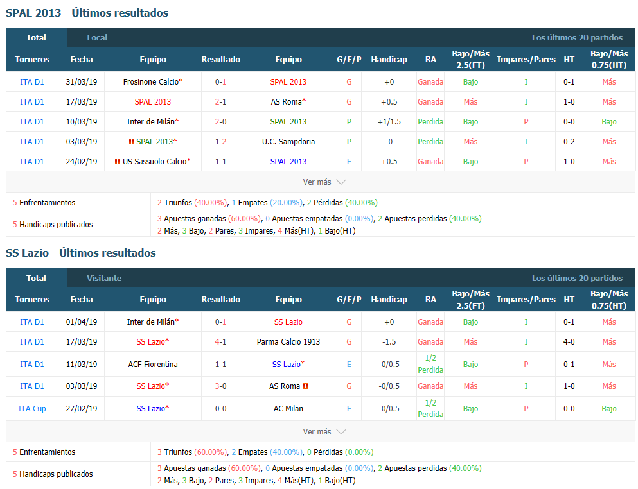The height and width of the screenshot is (489, 638).
Task: Click SS Lazio in the ACF Fiorentina row
Action: [x=286, y=365]
